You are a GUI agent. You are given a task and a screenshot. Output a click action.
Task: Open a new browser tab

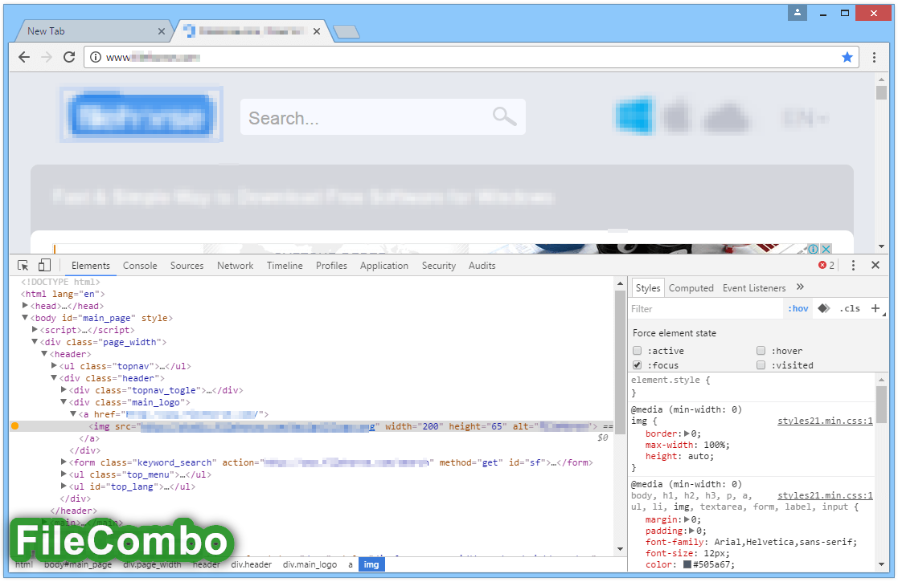(346, 32)
